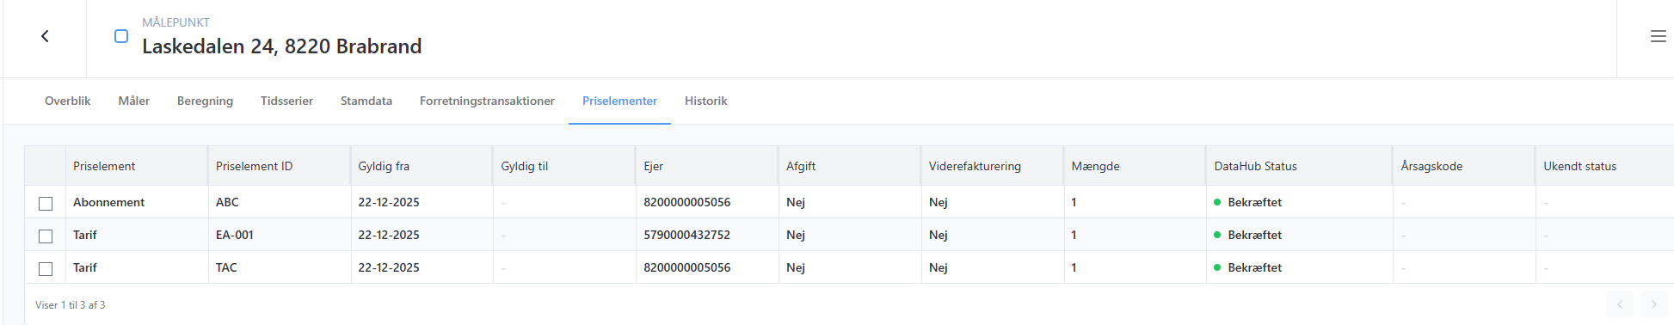The width and height of the screenshot is (1674, 325).
Task: Open the Forretningstransaktioner tab
Action: 487,101
